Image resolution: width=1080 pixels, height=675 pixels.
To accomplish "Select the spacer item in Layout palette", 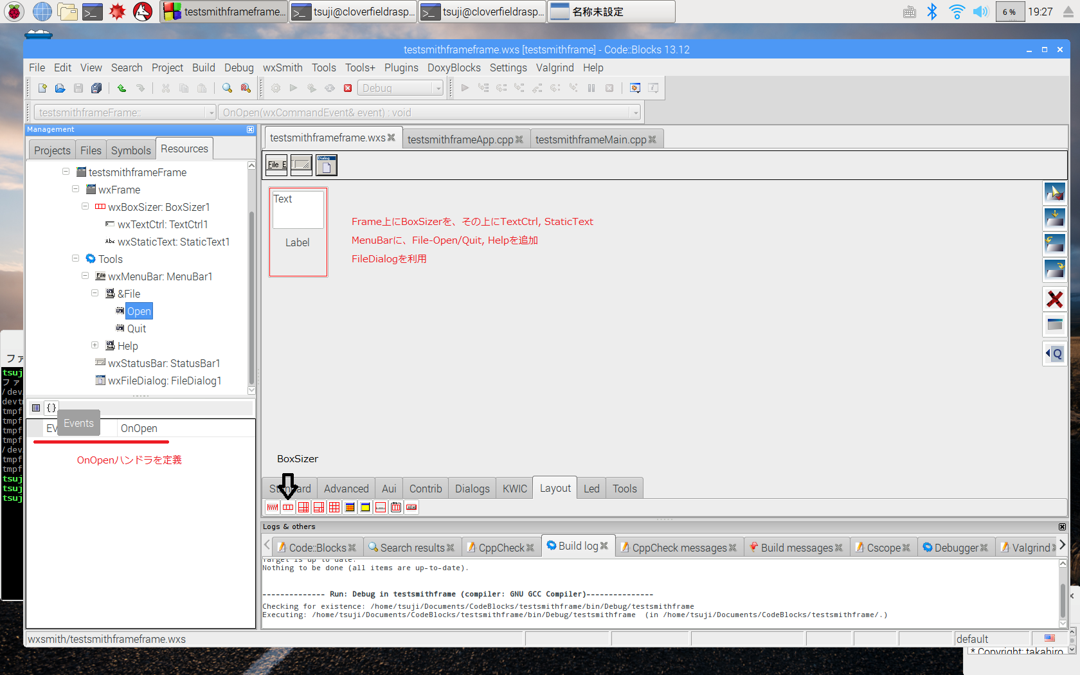I will 273,507.
